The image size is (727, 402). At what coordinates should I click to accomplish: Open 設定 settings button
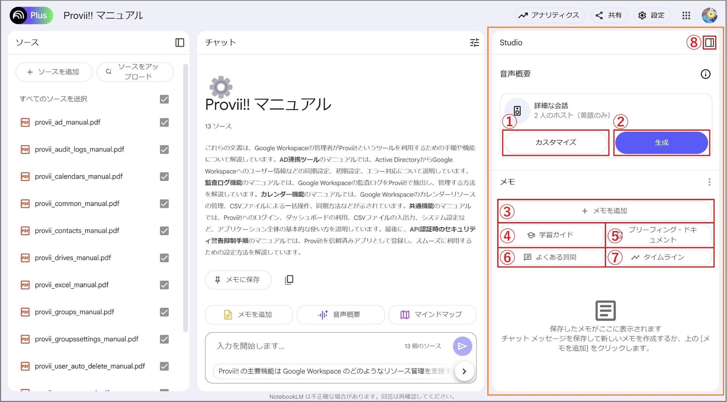pos(652,15)
